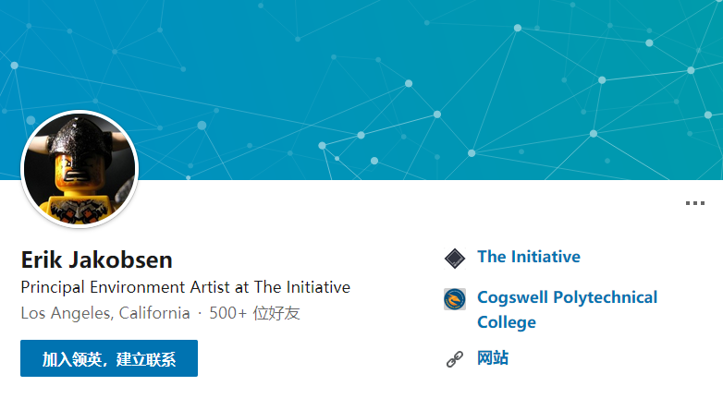Viewport: 723px width, 398px height.
Task: Click the chain link icon beside 网站
Action: click(x=453, y=359)
